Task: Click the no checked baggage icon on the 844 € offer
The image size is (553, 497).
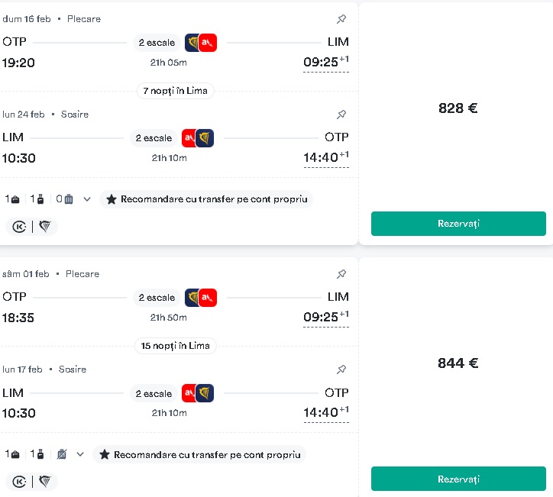Action: (x=62, y=454)
